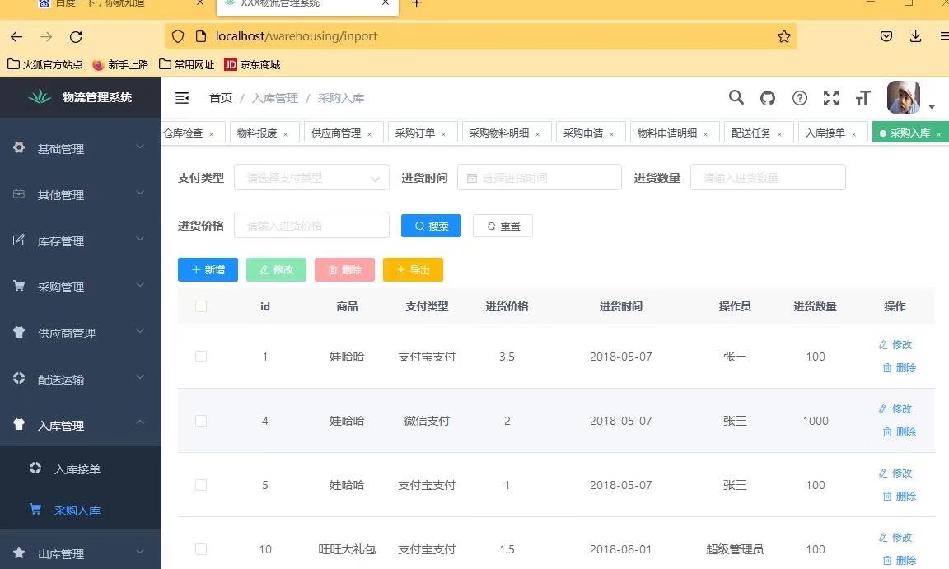The height and width of the screenshot is (569, 949).
Task: Click 删除 link for row id 5
Action: click(900, 496)
